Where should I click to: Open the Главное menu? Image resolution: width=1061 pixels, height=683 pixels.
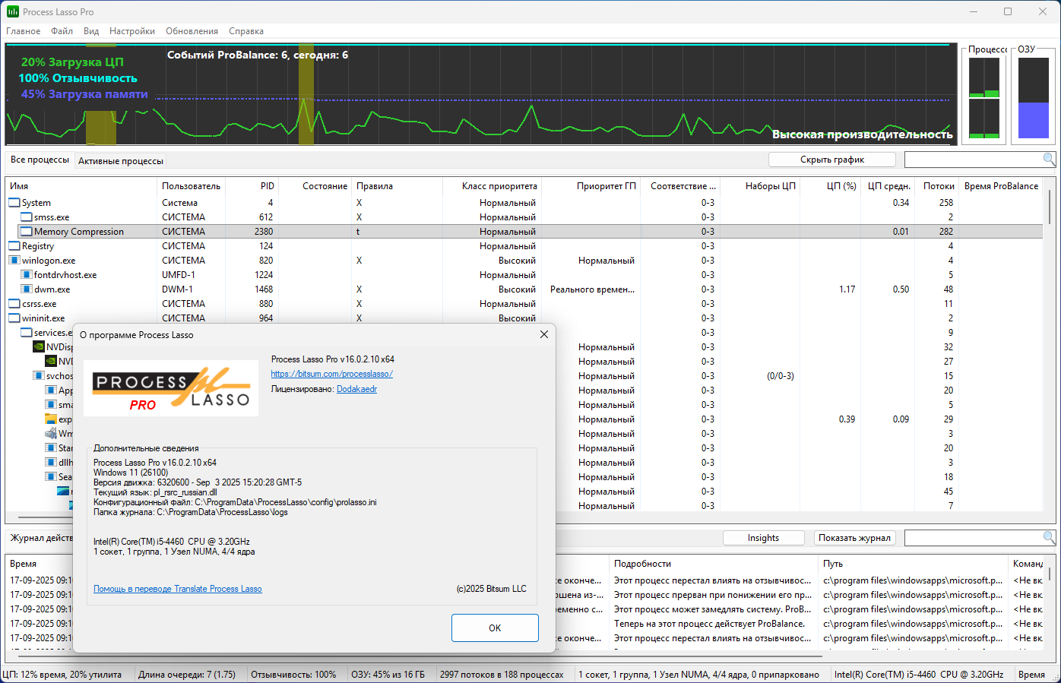pos(24,31)
